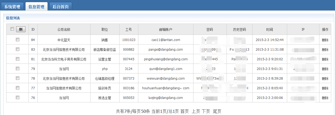This screenshot has width=335, height=115.
Task: Check the box for row ID 84
Action: 17,39
